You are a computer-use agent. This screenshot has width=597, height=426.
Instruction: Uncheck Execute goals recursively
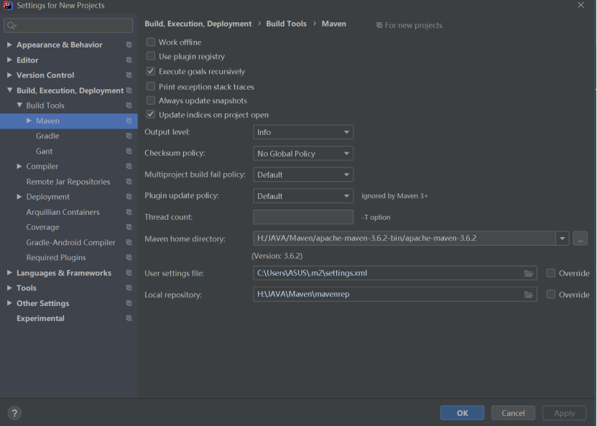tap(151, 72)
